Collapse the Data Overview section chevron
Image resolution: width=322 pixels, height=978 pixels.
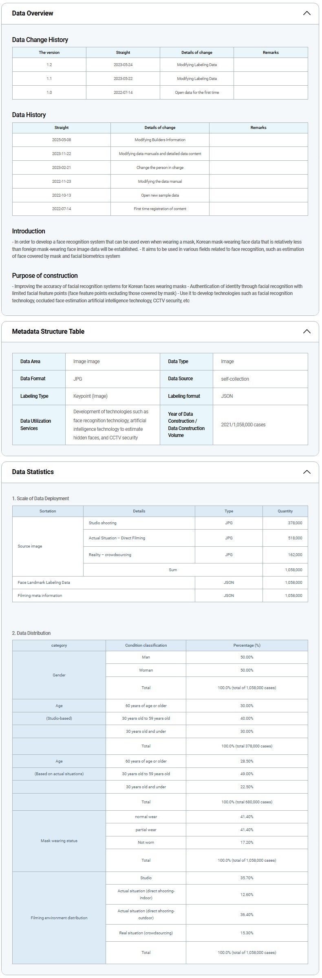pyautogui.click(x=307, y=13)
